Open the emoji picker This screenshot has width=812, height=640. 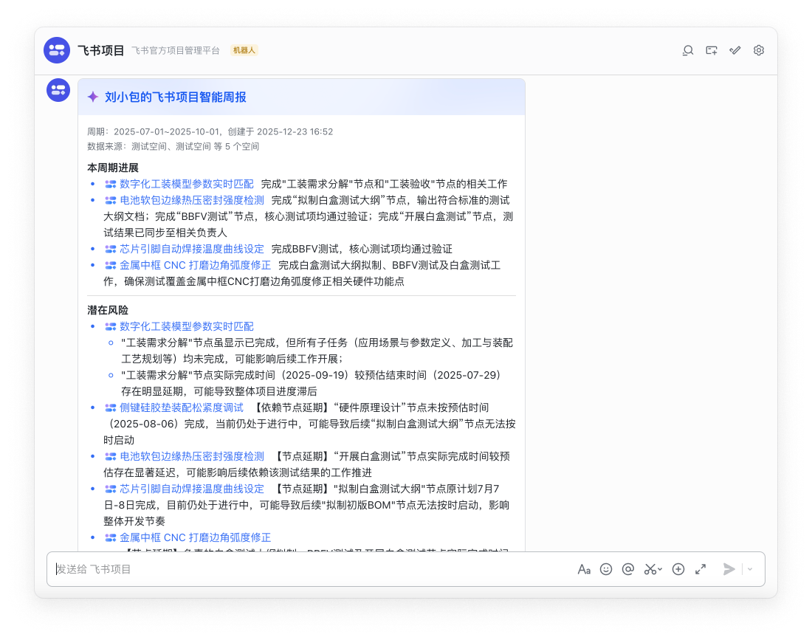[606, 569]
